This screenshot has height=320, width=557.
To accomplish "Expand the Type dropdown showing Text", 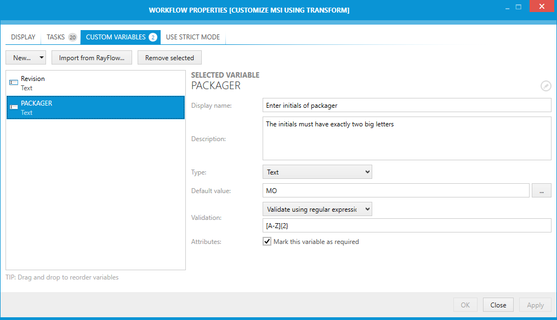I will click(317, 172).
